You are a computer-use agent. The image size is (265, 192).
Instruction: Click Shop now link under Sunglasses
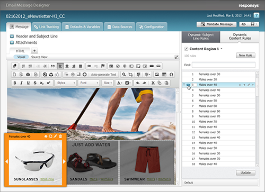[x=47, y=179]
